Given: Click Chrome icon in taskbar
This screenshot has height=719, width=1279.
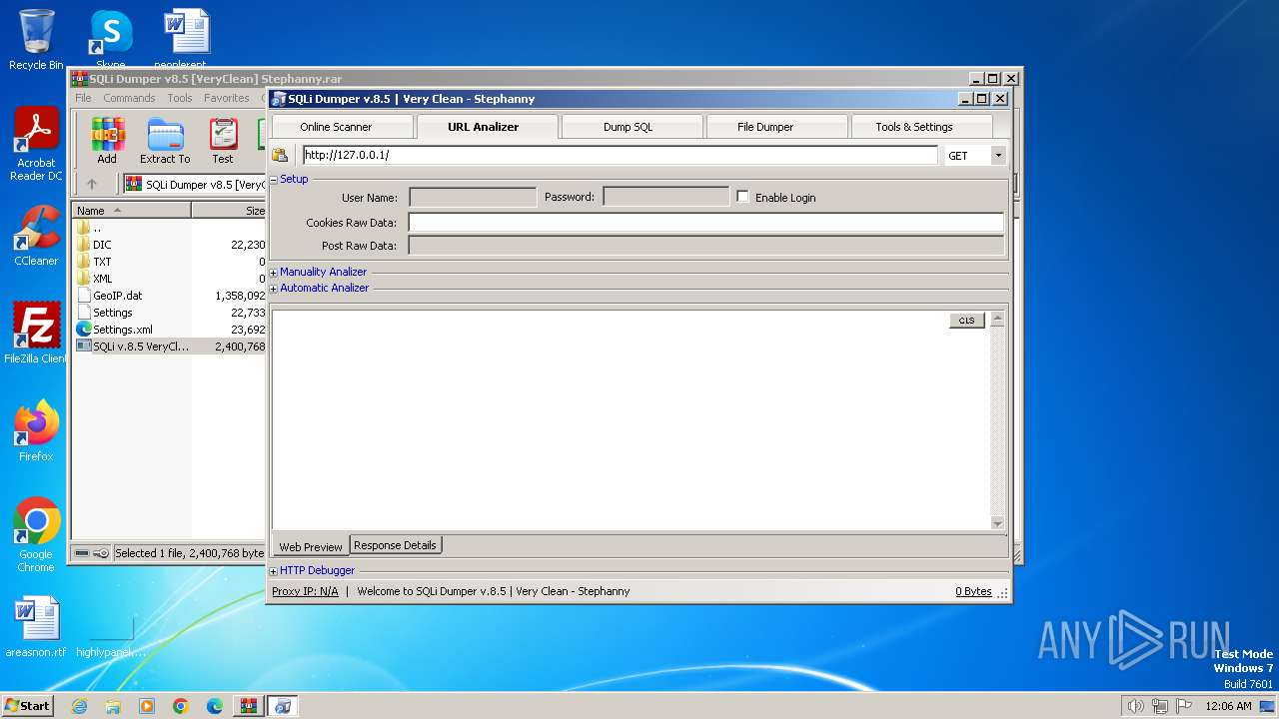Looking at the screenshot, I should point(181,706).
